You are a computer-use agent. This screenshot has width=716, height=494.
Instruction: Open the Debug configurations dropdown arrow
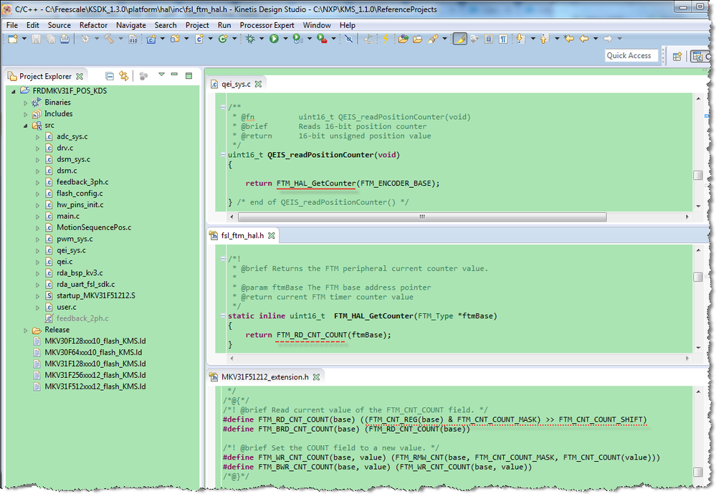click(x=262, y=39)
